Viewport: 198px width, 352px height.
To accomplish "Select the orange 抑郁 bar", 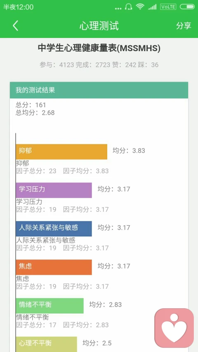I will (x=61, y=152).
